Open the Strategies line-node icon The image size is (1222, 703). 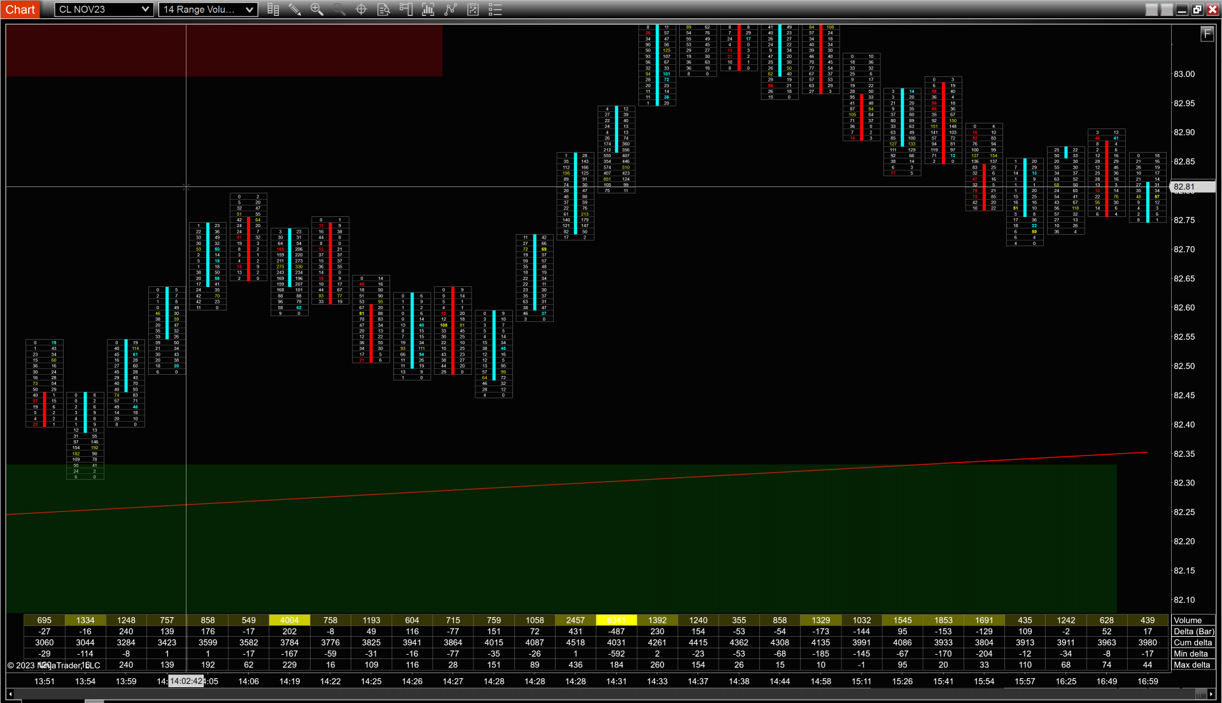click(x=451, y=10)
